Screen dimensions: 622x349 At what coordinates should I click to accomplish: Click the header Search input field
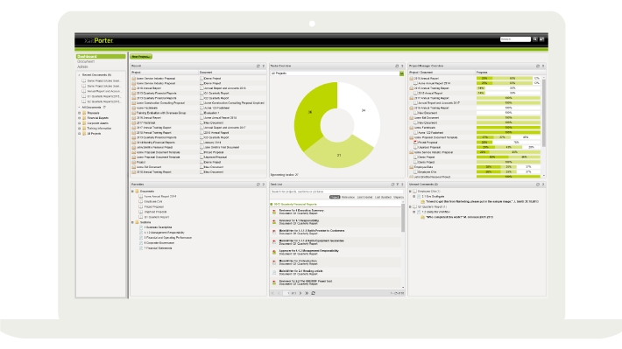click(x=515, y=39)
